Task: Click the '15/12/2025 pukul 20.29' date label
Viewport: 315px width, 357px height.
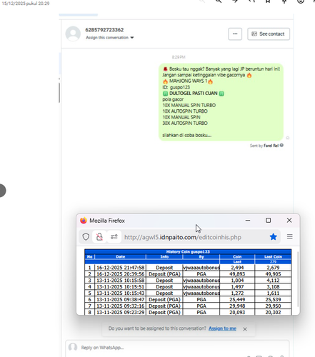Action: click(26, 4)
